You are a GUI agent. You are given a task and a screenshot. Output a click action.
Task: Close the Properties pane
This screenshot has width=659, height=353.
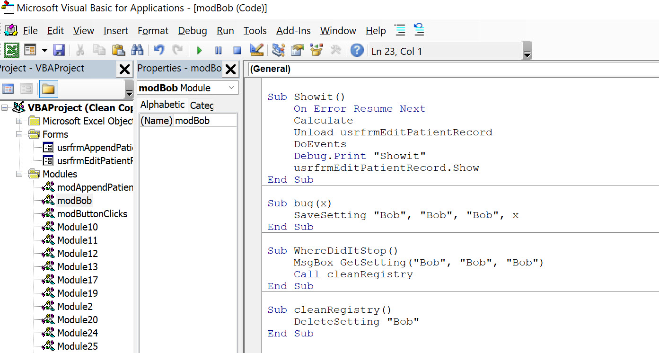tap(230, 70)
